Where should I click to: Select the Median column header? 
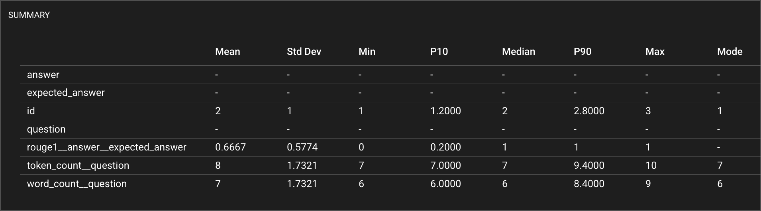coord(518,51)
